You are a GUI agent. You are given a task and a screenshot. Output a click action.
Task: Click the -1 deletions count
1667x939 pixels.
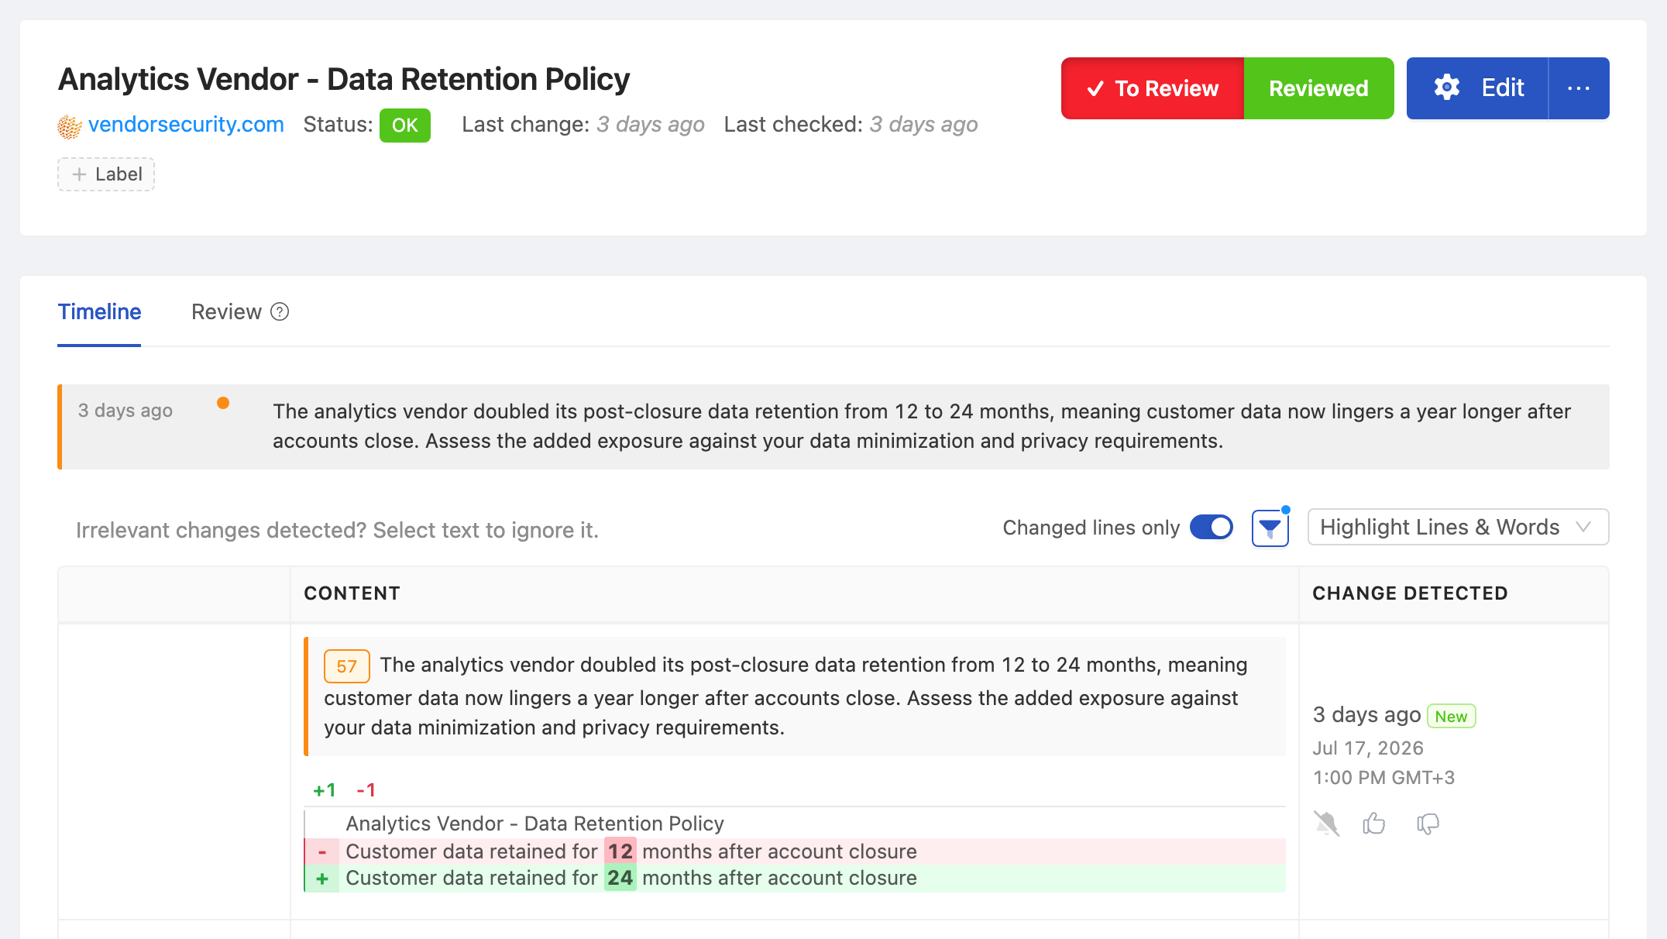pos(366,790)
